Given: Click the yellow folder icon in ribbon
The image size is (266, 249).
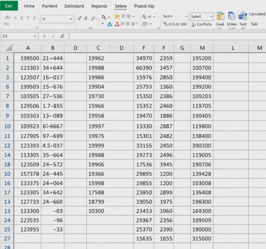Looking at the screenshot, I should (x=117, y=17).
